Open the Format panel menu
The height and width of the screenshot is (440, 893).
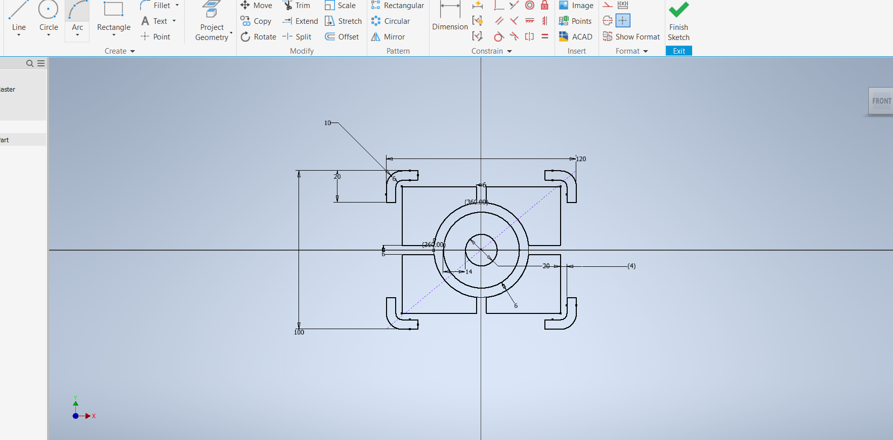[x=646, y=51]
